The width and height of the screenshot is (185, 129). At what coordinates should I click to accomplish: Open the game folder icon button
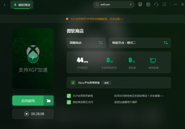tap(49, 101)
